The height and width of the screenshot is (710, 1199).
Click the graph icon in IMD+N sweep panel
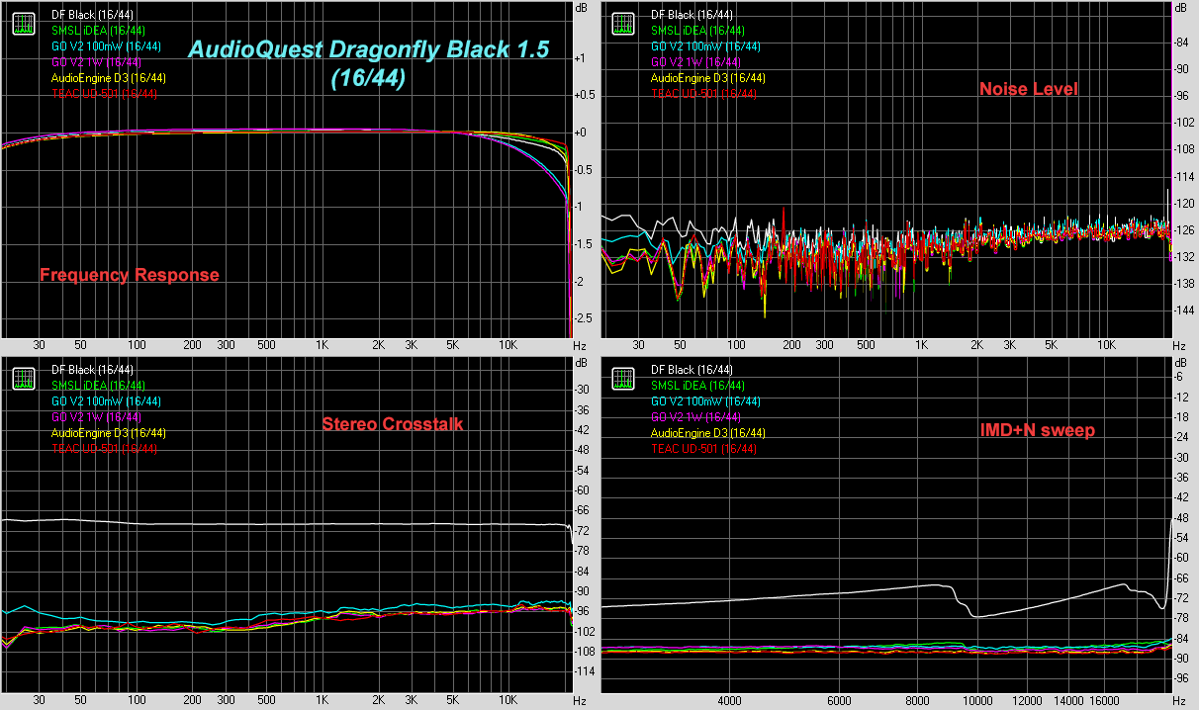[x=623, y=378]
